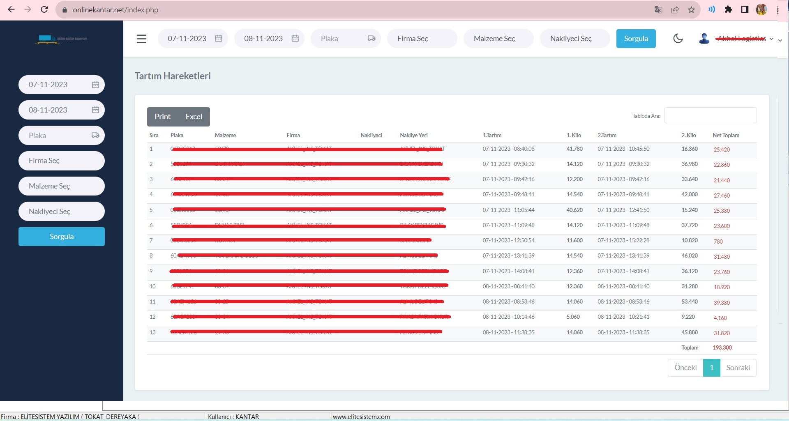Go to the Sonraki page

tap(738, 368)
